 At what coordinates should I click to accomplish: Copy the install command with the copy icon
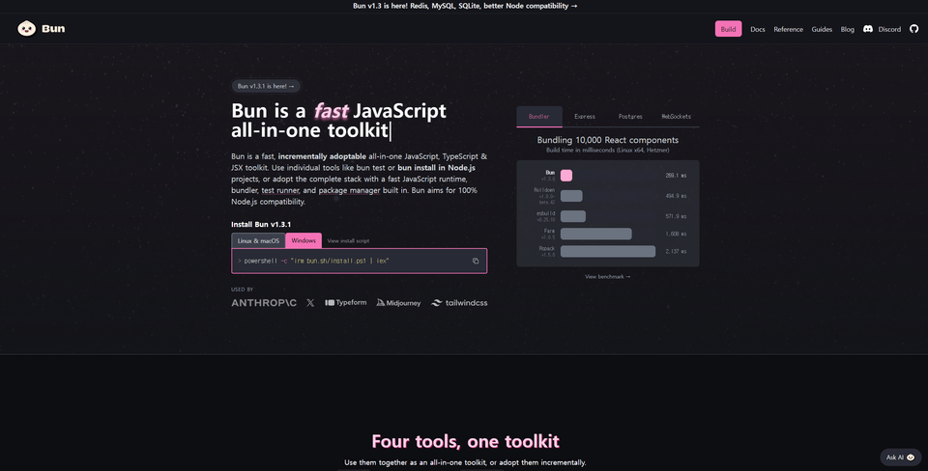point(476,261)
